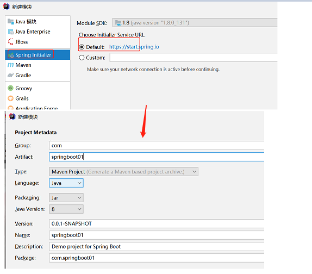Click the Choose Initializr Service URL text
The height and width of the screenshot is (274, 312).
pos(112,35)
